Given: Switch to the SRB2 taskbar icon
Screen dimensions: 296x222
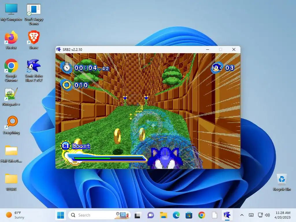Looking at the screenshot, I should pos(227,215).
